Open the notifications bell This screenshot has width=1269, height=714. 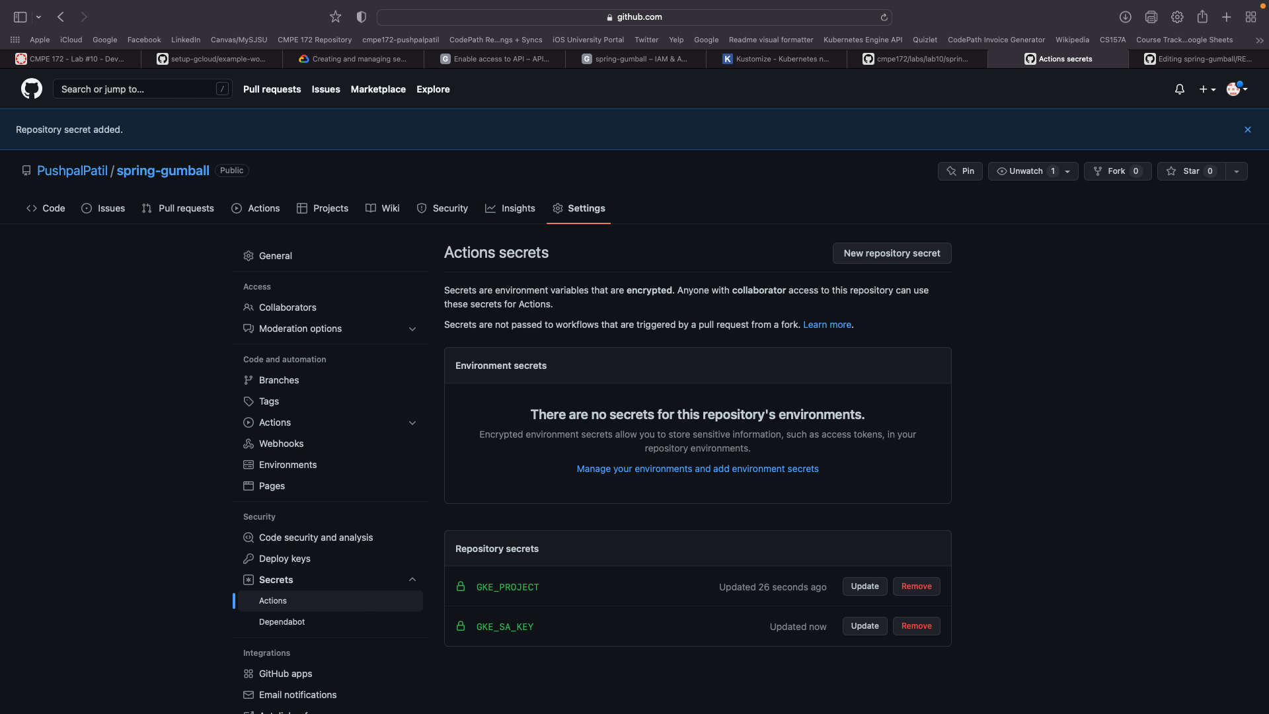click(1179, 89)
